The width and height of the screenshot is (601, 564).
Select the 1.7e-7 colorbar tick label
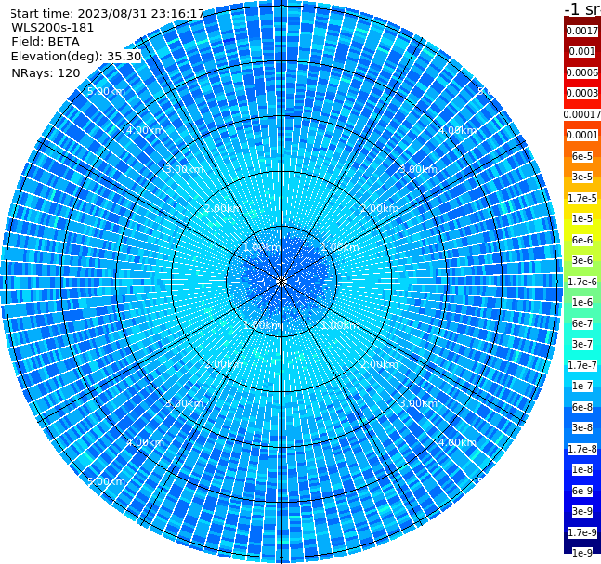pos(582,365)
